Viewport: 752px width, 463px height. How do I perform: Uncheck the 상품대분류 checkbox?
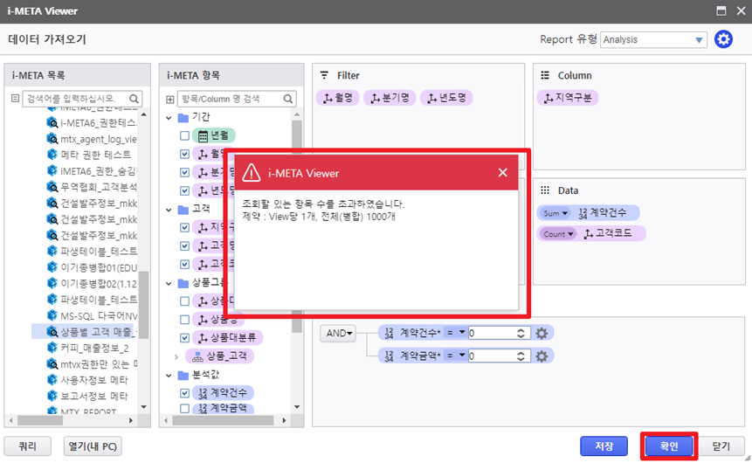point(184,337)
